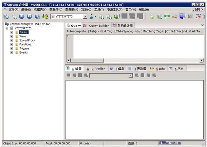Select the Views tree item

(23, 36)
